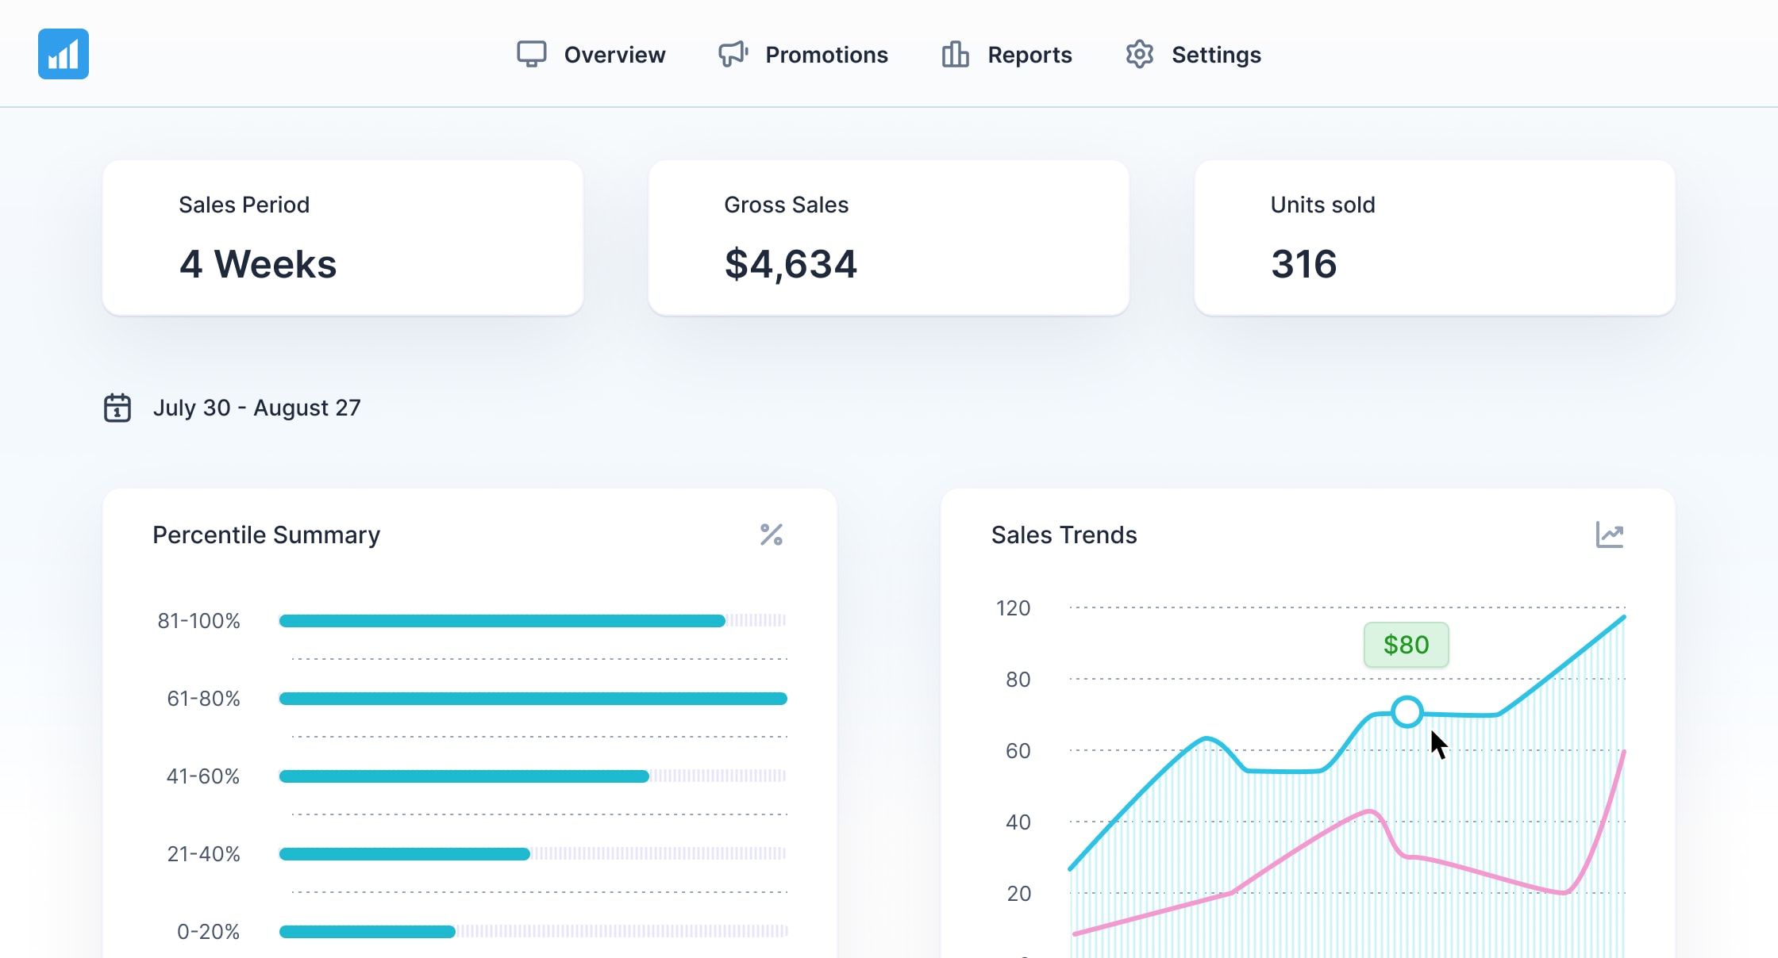Expand the Gross Sales card

click(888, 238)
